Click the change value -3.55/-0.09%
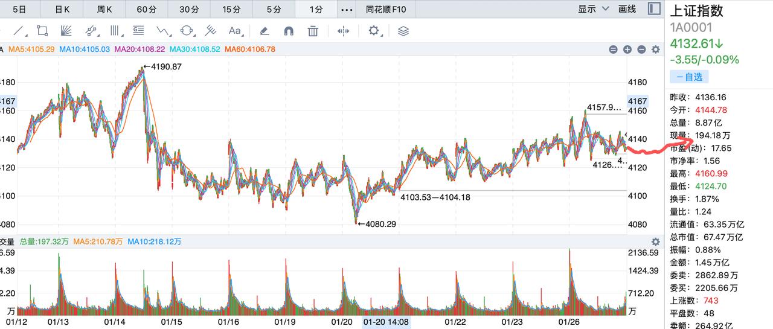The image size is (773, 329). [704, 60]
